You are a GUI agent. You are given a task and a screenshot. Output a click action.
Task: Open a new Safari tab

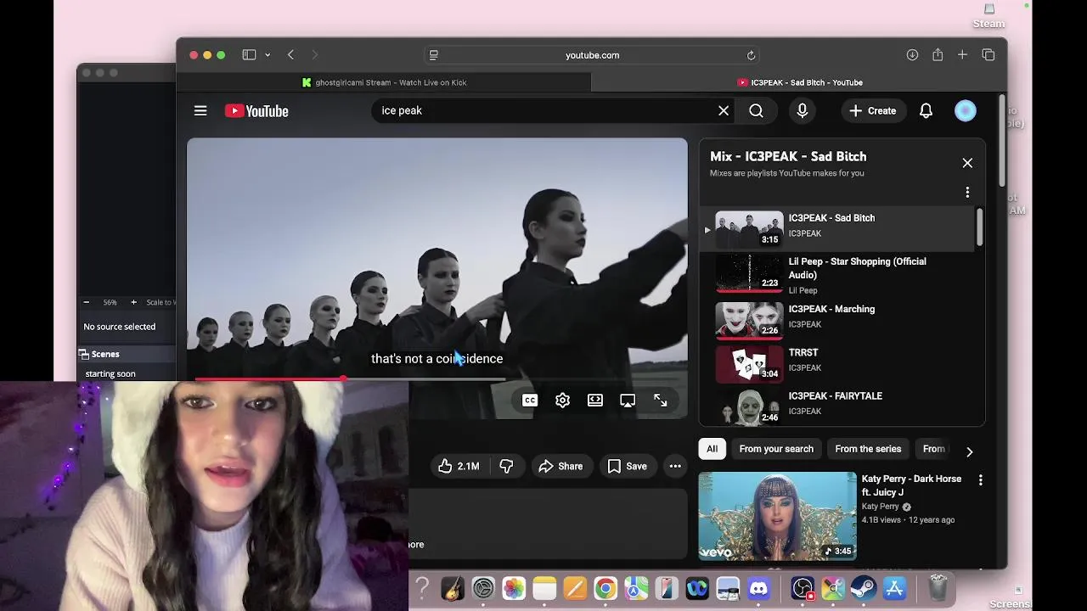pyautogui.click(x=962, y=55)
